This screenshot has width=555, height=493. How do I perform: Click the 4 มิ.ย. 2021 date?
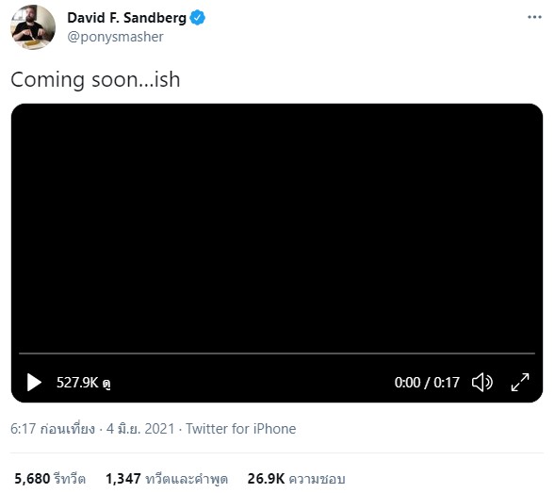(x=140, y=429)
